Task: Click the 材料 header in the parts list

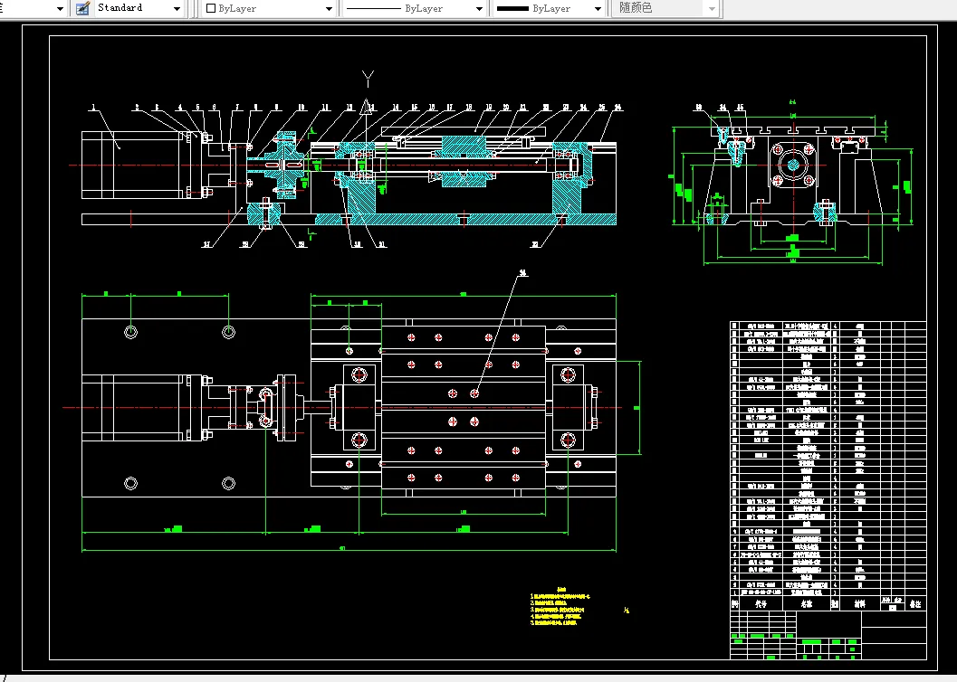Action: pos(860,604)
